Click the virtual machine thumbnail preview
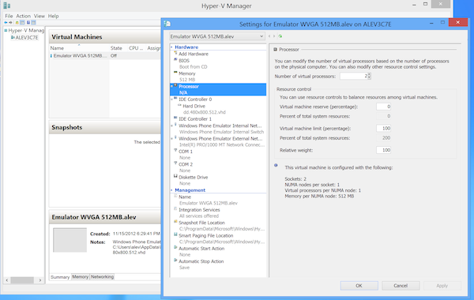 [x=70, y=240]
